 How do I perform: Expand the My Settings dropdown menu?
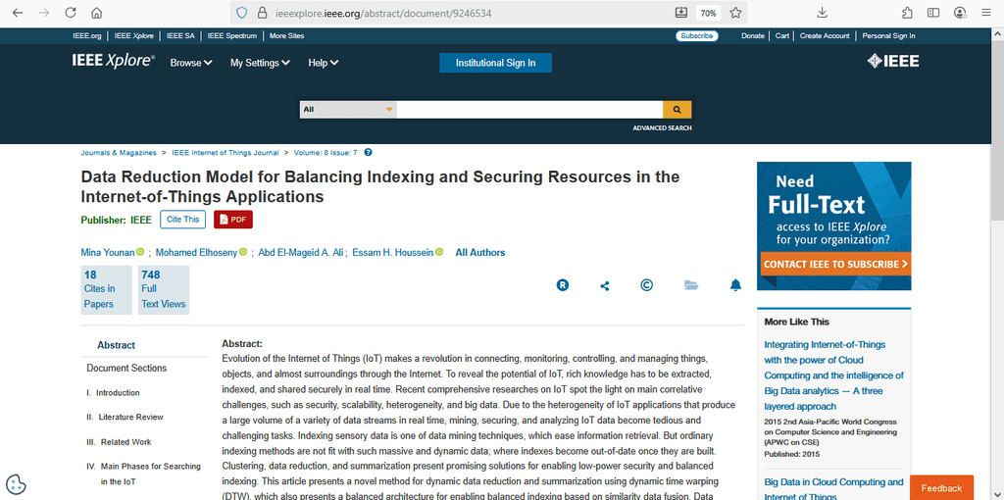click(x=260, y=63)
